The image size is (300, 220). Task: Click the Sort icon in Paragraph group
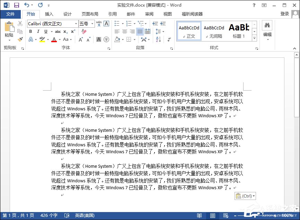tap(158, 39)
